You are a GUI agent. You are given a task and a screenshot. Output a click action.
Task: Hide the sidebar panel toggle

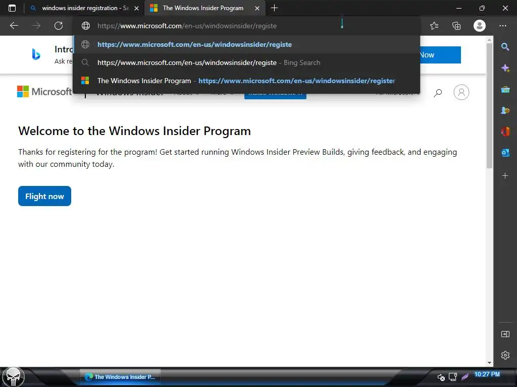(x=505, y=335)
